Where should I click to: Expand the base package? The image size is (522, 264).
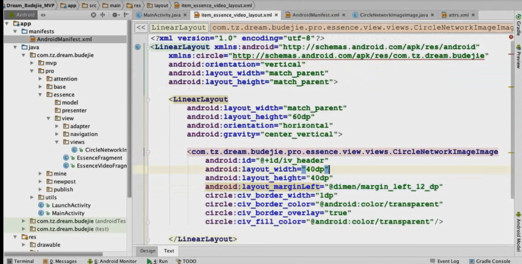[x=40, y=87]
